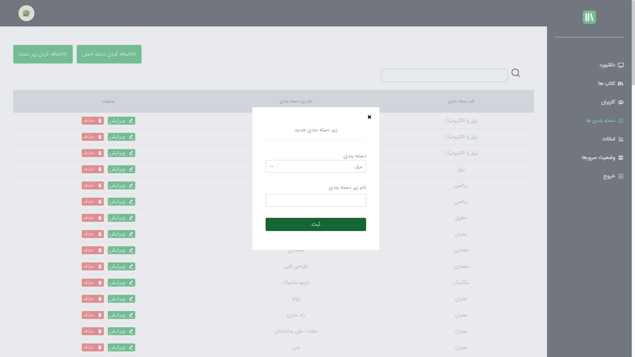Click the وضعیت سرورها server icon

pos(621,158)
